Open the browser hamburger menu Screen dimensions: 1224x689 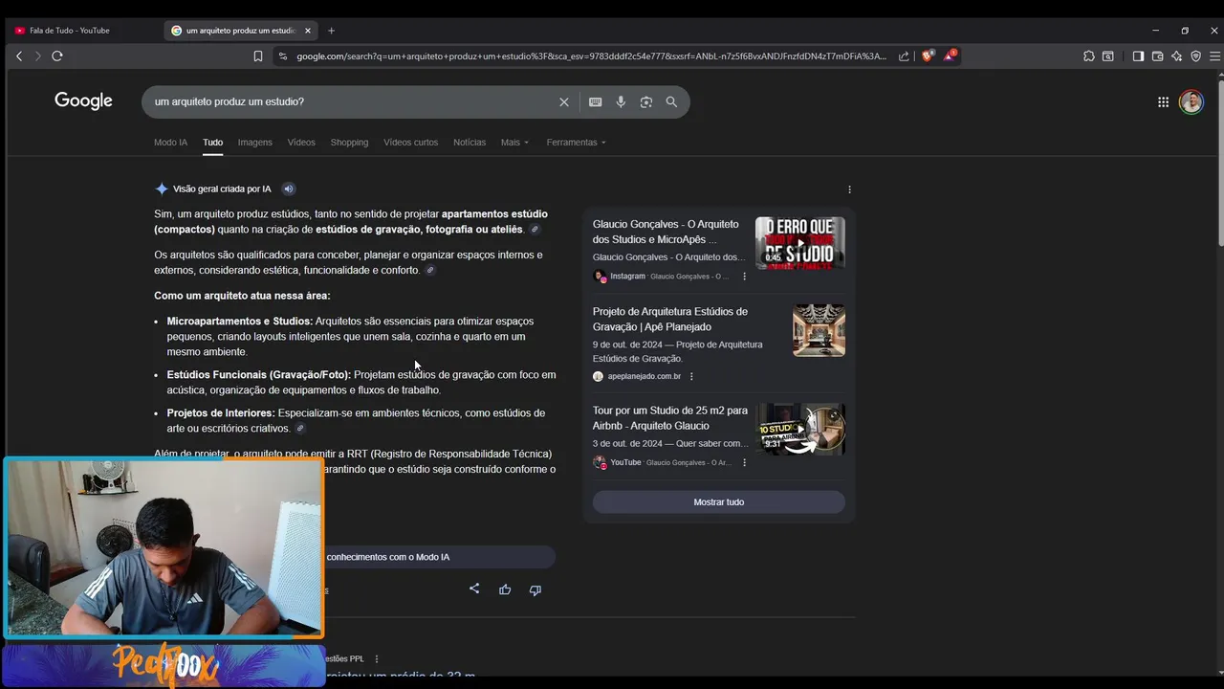[x=1214, y=56]
